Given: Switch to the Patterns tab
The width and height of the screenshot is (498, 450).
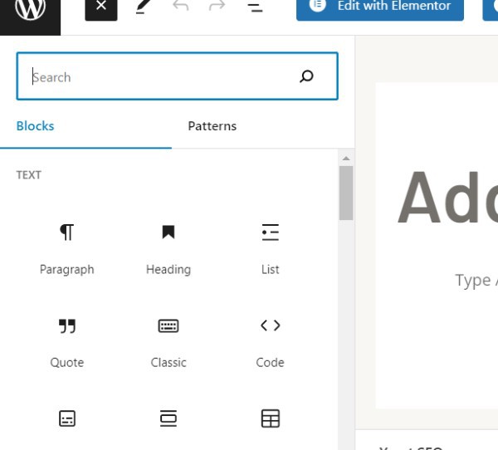Looking at the screenshot, I should 212,126.
